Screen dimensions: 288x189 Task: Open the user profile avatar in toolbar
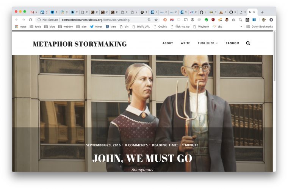coord(264,20)
